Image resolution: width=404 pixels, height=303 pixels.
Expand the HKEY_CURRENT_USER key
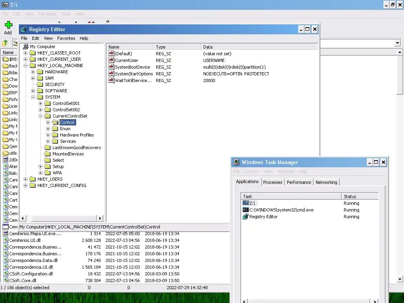[x=25, y=59]
